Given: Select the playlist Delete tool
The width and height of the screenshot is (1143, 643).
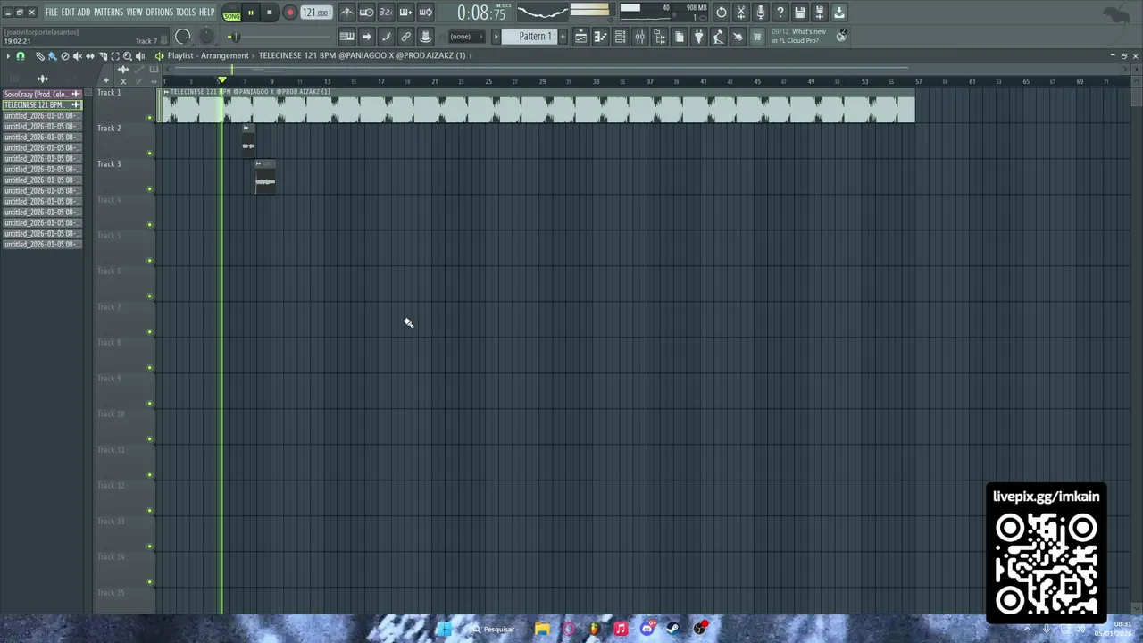Looking at the screenshot, I should tap(64, 55).
